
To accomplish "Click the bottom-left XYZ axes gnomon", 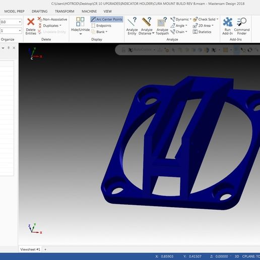I will tap(35, 229).
